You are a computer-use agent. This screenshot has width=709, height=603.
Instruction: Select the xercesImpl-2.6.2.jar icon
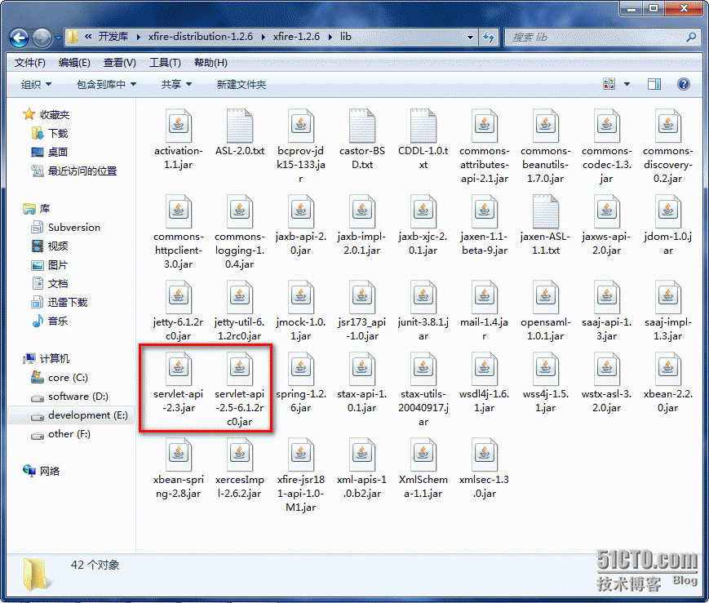240,454
